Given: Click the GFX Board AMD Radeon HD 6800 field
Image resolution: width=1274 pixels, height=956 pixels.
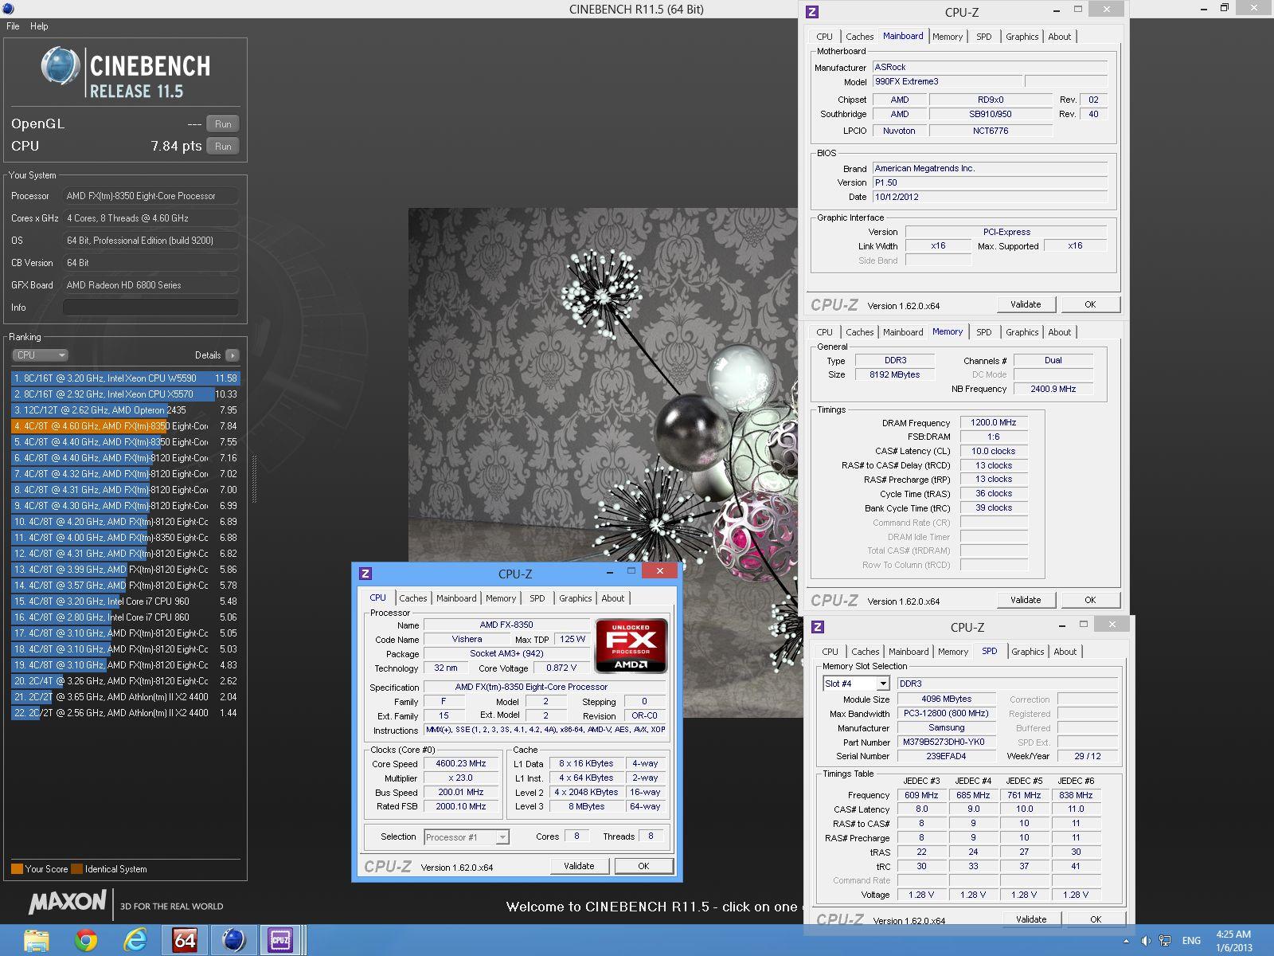Looking at the screenshot, I should pos(150,285).
